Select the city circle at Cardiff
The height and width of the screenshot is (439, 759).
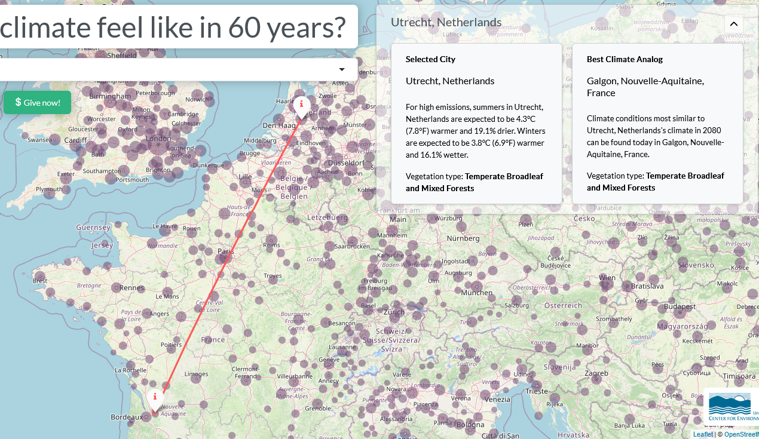coord(75,145)
